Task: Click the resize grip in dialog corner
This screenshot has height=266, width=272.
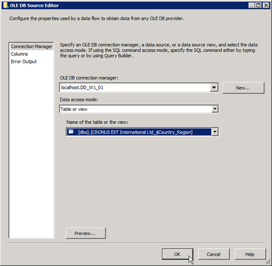Action: coord(268,262)
